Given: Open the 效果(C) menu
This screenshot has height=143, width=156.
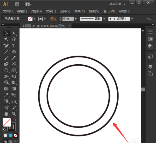Looking at the screenshot, I should coord(80,11).
